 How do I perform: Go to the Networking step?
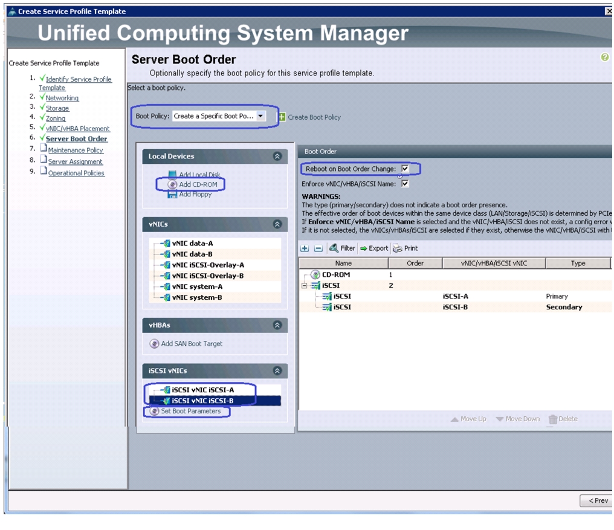point(62,98)
